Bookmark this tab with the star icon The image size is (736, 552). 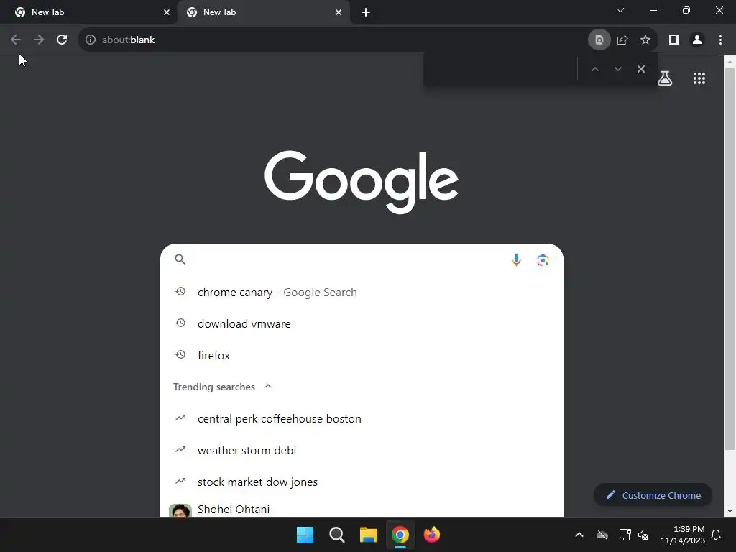coord(645,40)
